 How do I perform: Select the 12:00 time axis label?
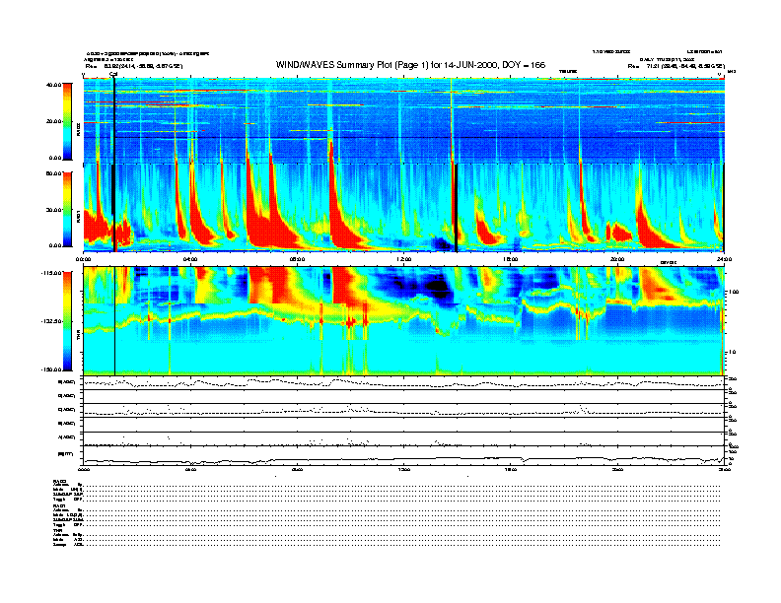pos(403,258)
